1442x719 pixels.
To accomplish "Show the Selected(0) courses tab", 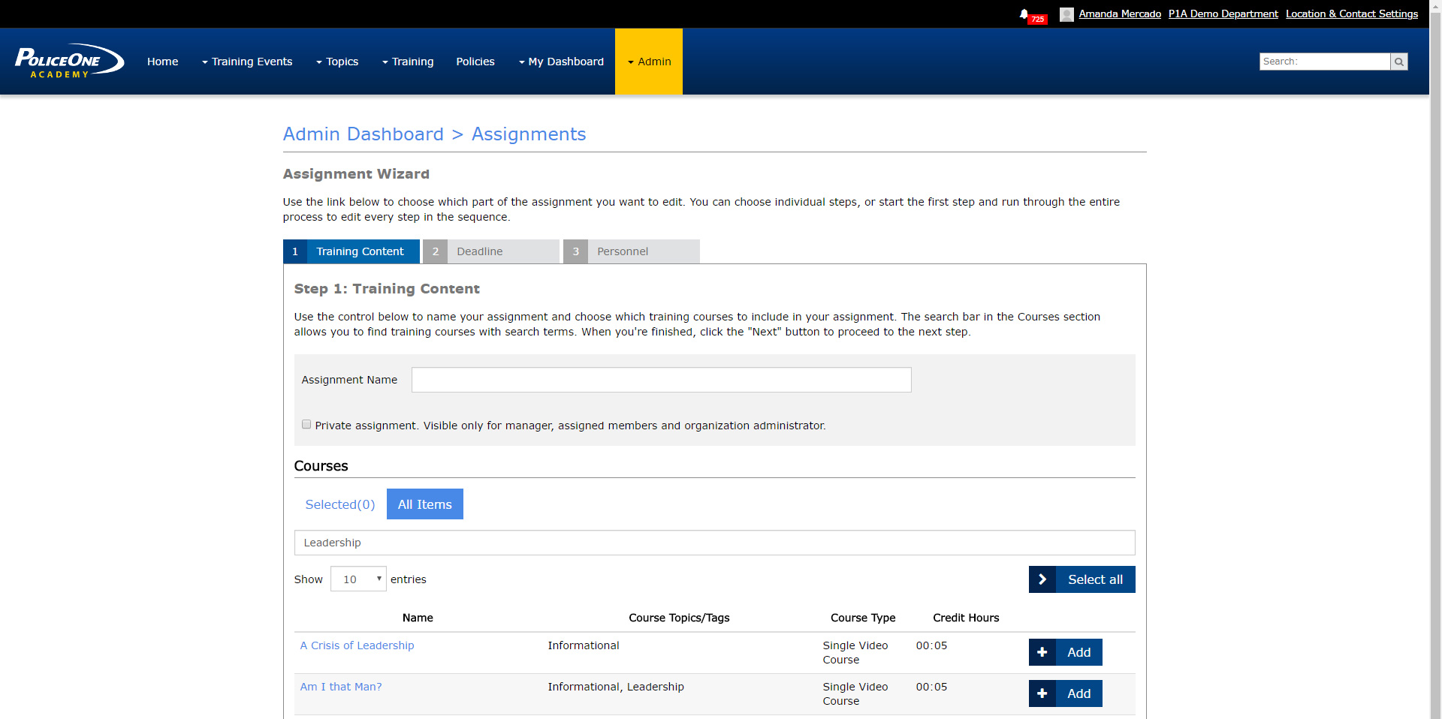I will pyautogui.click(x=340, y=504).
